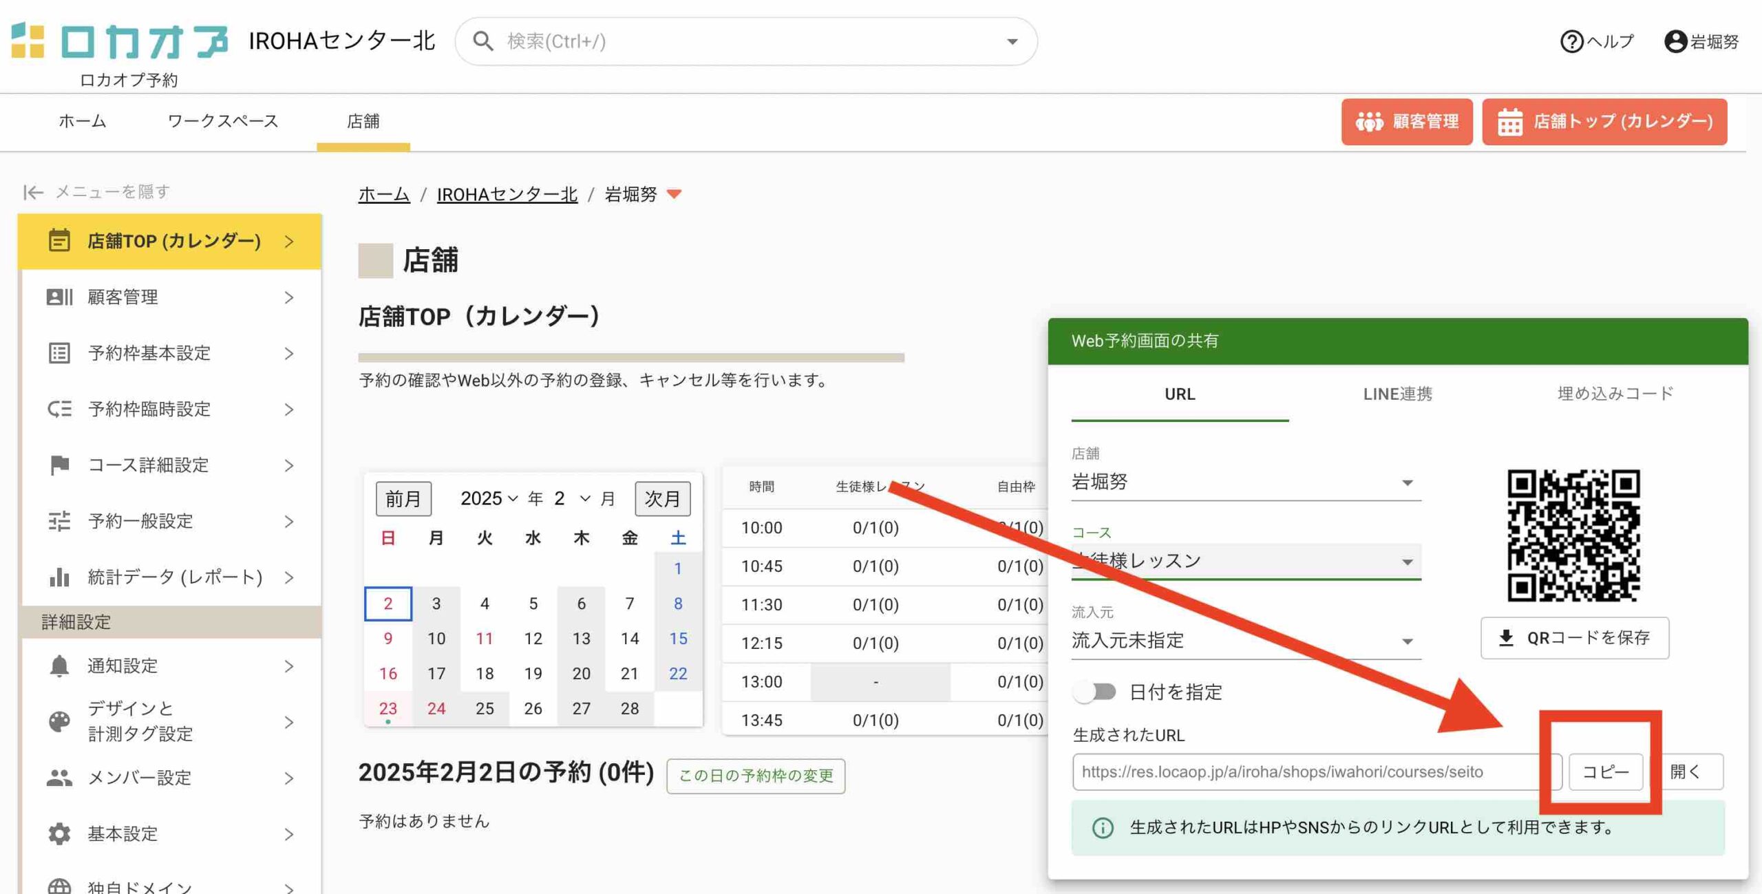Click the search magnifier icon
The height and width of the screenshot is (894, 1762).
[483, 41]
